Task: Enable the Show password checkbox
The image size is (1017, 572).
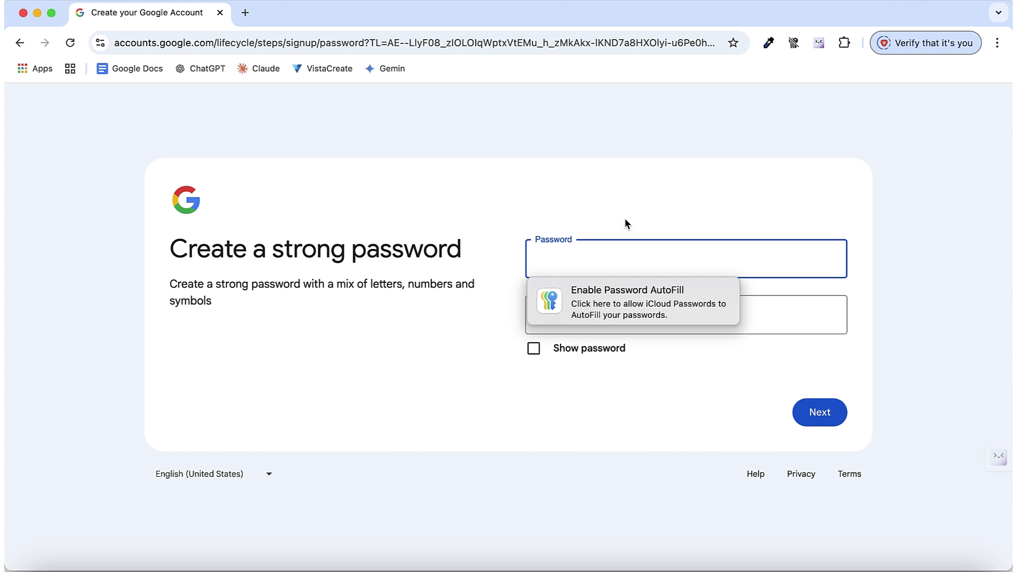Action: pyautogui.click(x=533, y=348)
